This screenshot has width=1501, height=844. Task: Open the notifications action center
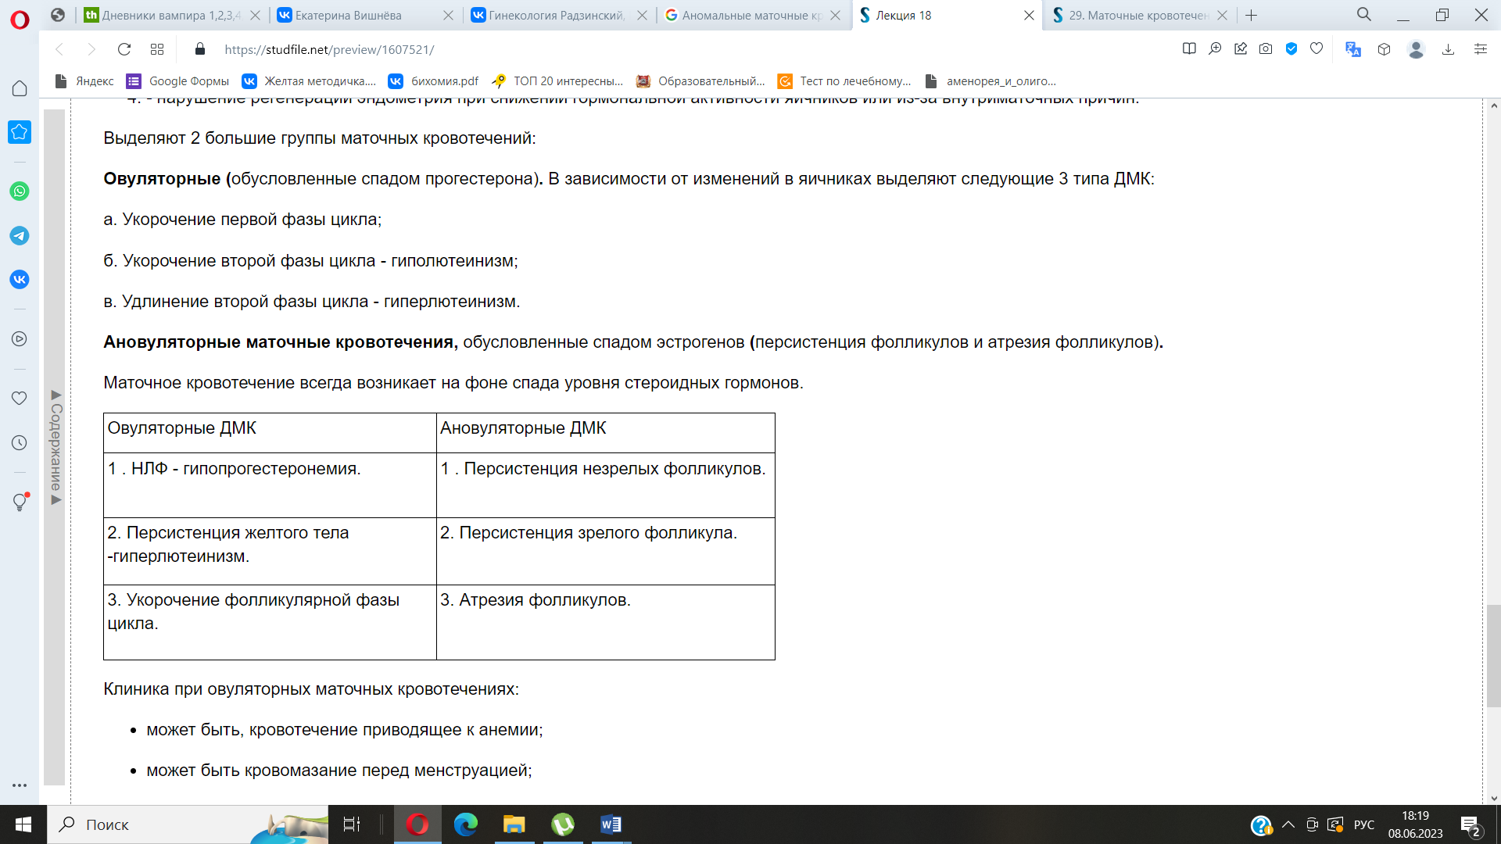1471,825
